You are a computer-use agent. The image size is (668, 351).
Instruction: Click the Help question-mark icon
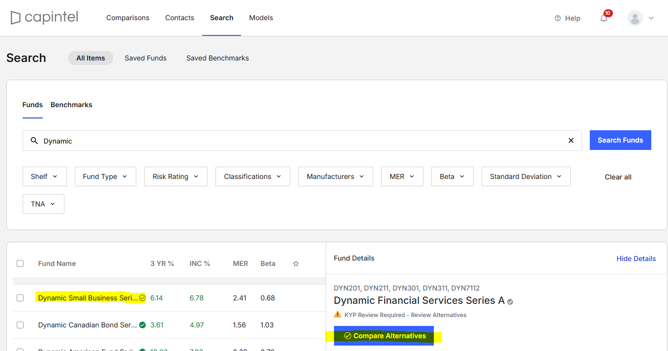[x=557, y=18]
